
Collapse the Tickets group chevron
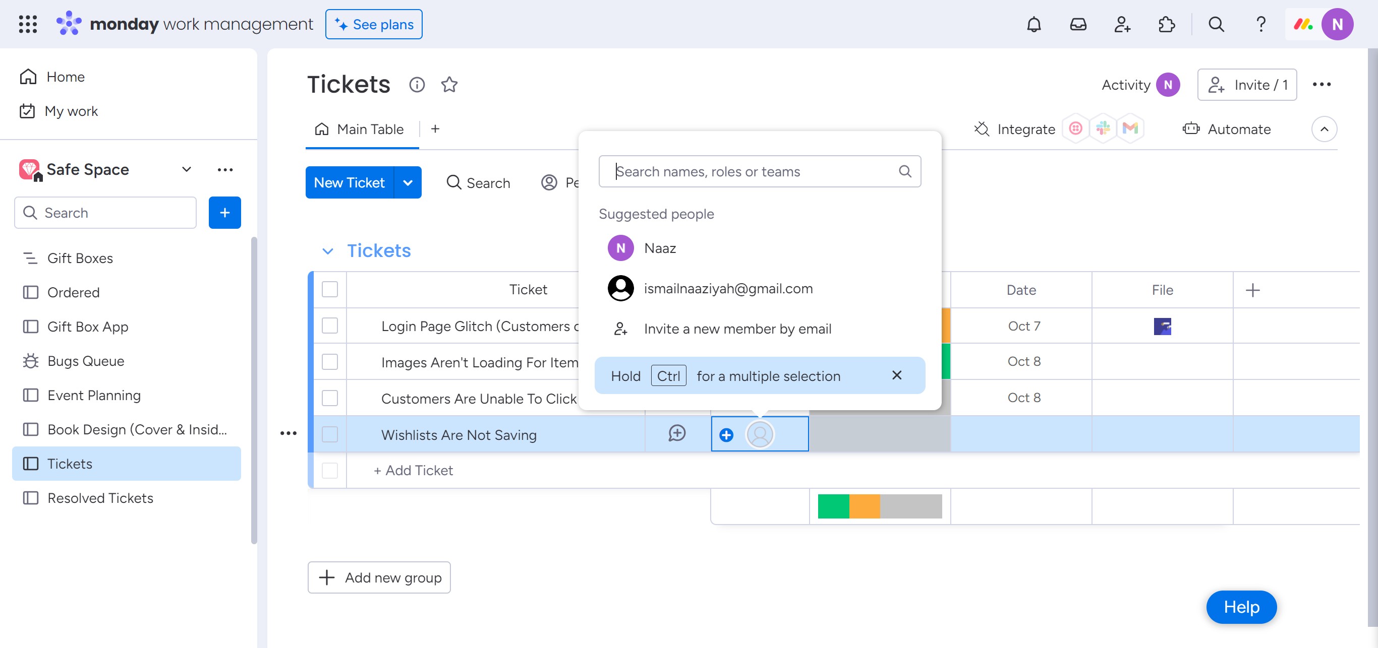pyautogui.click(x=327, y=250)
